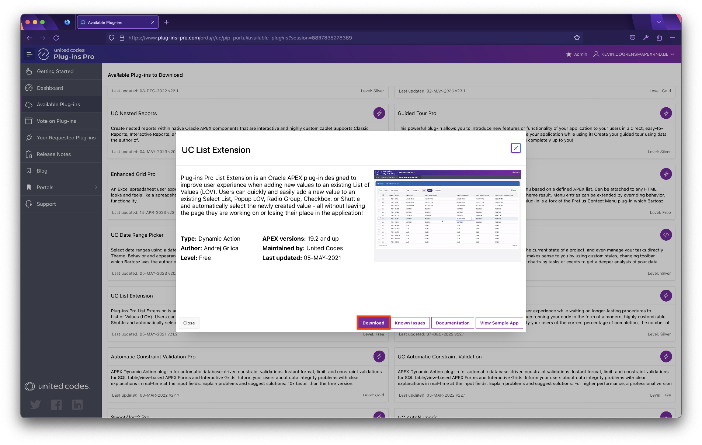The width and height of the screenshot is (702, 445).
Task: Click the browser URL address field
Action: pyautogui.click(x=344, y=38)
